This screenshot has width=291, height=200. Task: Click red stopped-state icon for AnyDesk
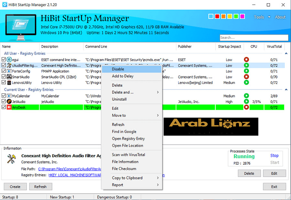246,107
